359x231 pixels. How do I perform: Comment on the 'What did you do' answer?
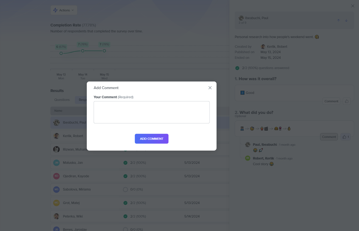[329, 137]
